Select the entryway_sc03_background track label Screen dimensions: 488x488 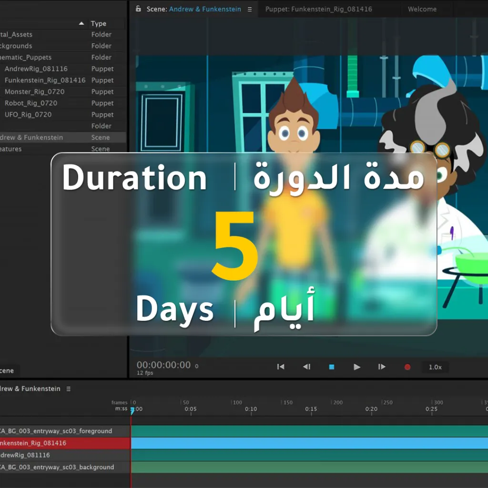(x=65, y=467)
